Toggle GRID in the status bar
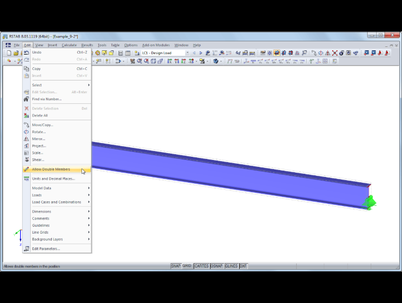Viewport: 402px width, 303px height. point(187,266)
